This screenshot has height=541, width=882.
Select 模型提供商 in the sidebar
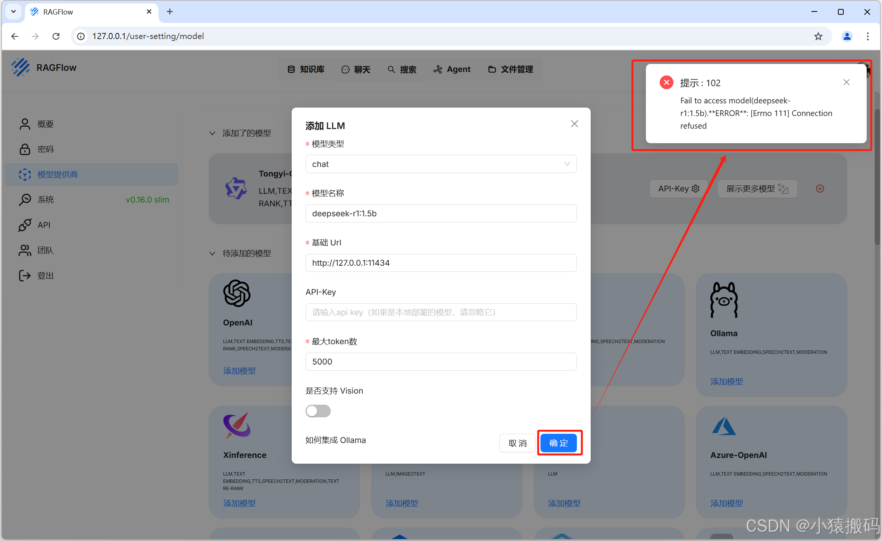tap(57, 175)
